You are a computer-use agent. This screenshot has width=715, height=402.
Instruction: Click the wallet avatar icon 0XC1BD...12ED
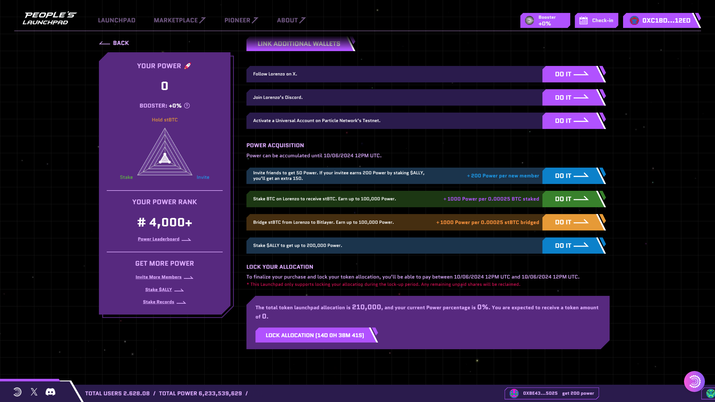click(x=634, y=20)
